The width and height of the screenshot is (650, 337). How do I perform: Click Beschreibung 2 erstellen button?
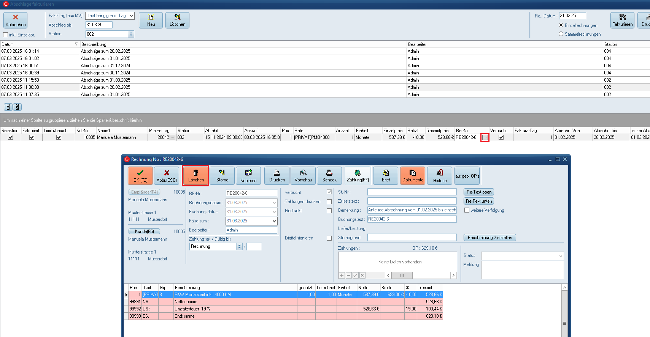pyautogui.click(x=489, y=238)
